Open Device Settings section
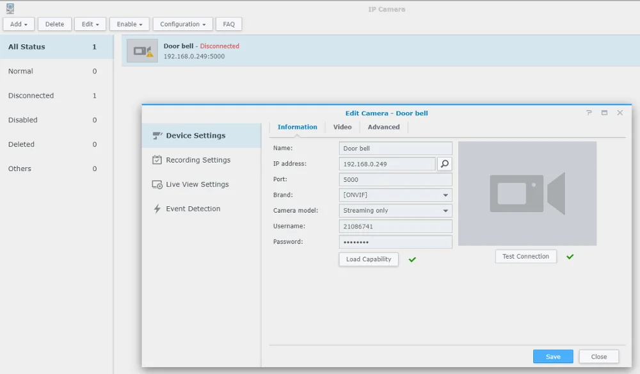This screenshot has width=640, height=374. click(x=202, y=136)
